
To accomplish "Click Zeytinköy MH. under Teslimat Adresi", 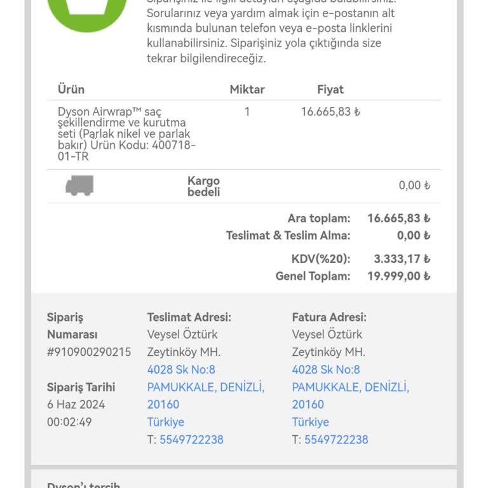I will tap(184, 352).
